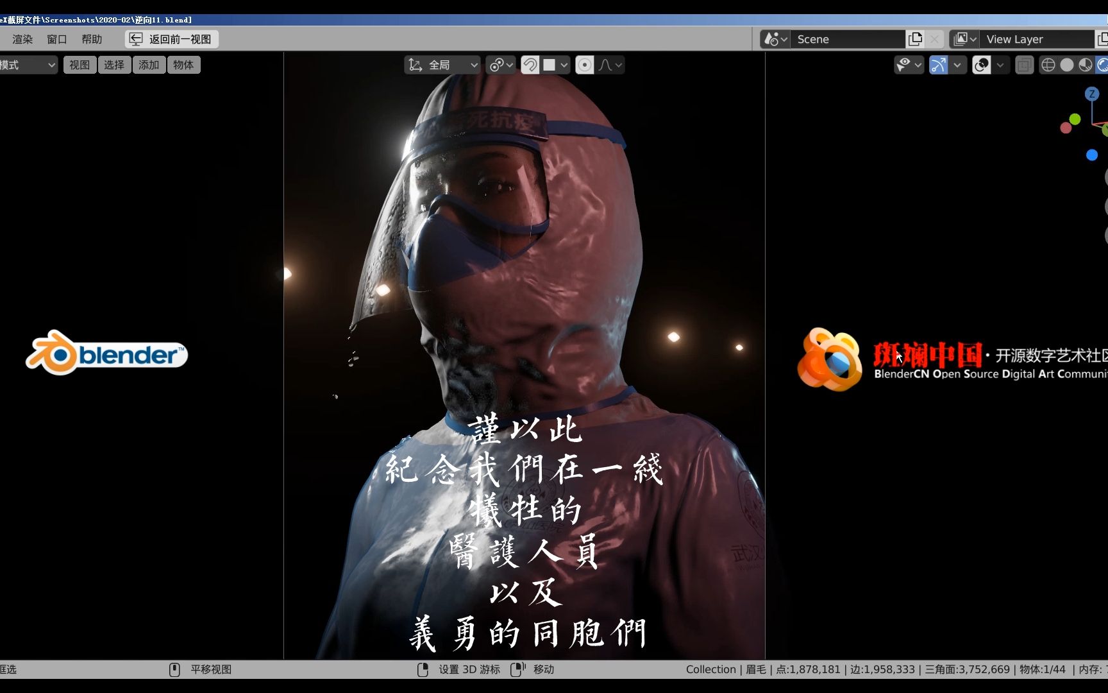Click the red circle on the gizmo
Screen dimensions: 1108x693
point(1066,128)
